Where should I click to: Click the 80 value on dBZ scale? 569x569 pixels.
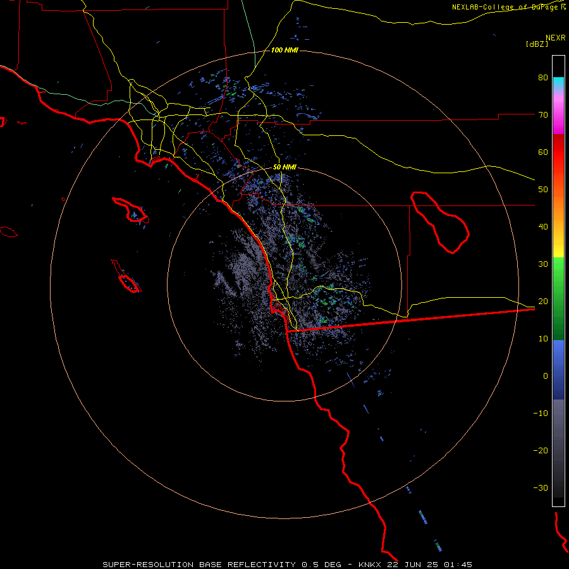543,78
